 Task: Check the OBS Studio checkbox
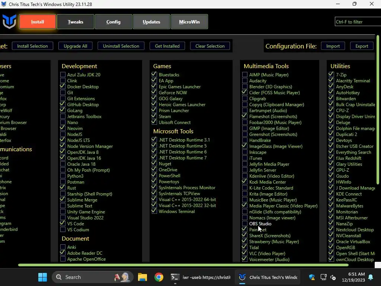click(x=245, y=223)
